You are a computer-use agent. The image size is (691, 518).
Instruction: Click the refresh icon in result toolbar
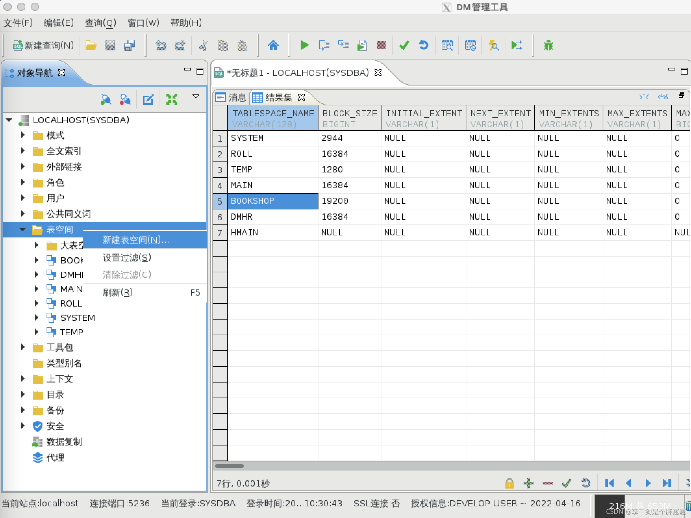coord(586,483)
